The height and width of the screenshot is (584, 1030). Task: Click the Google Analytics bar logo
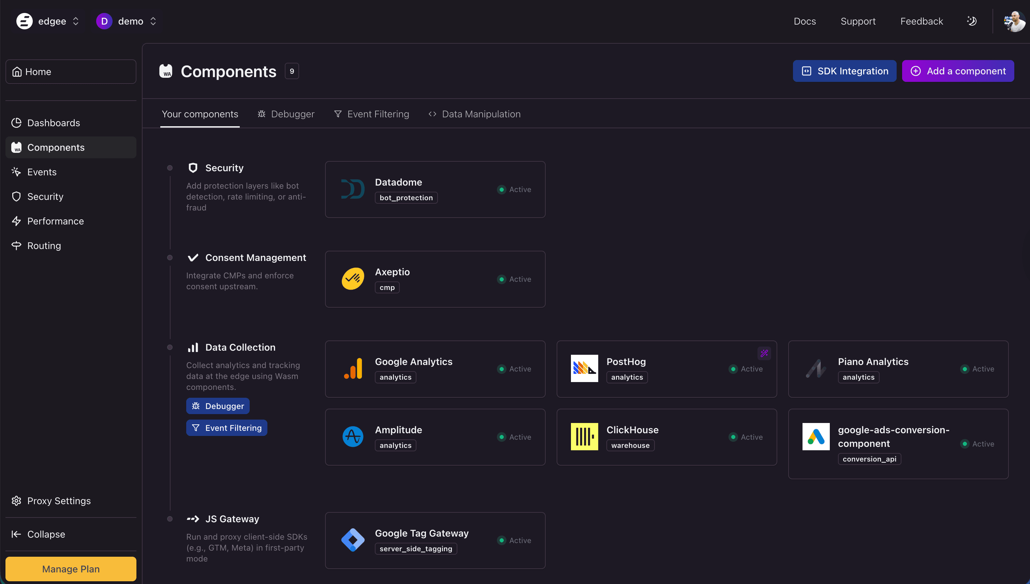pyautogui.click(x=352, y=369)
